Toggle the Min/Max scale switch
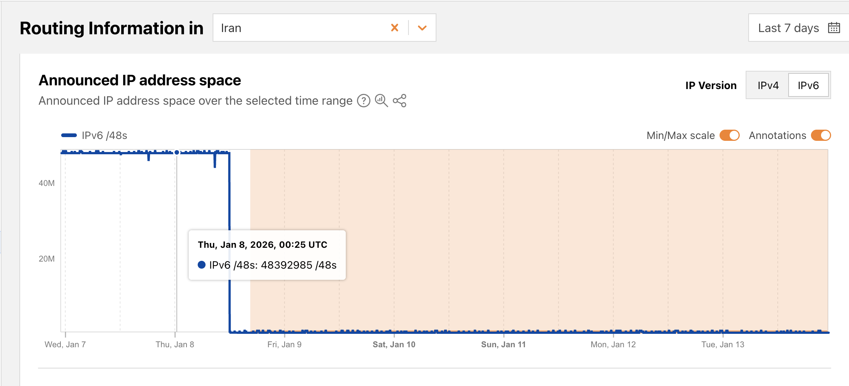Viewport: 849px width, 386px height. pos(729,135)
